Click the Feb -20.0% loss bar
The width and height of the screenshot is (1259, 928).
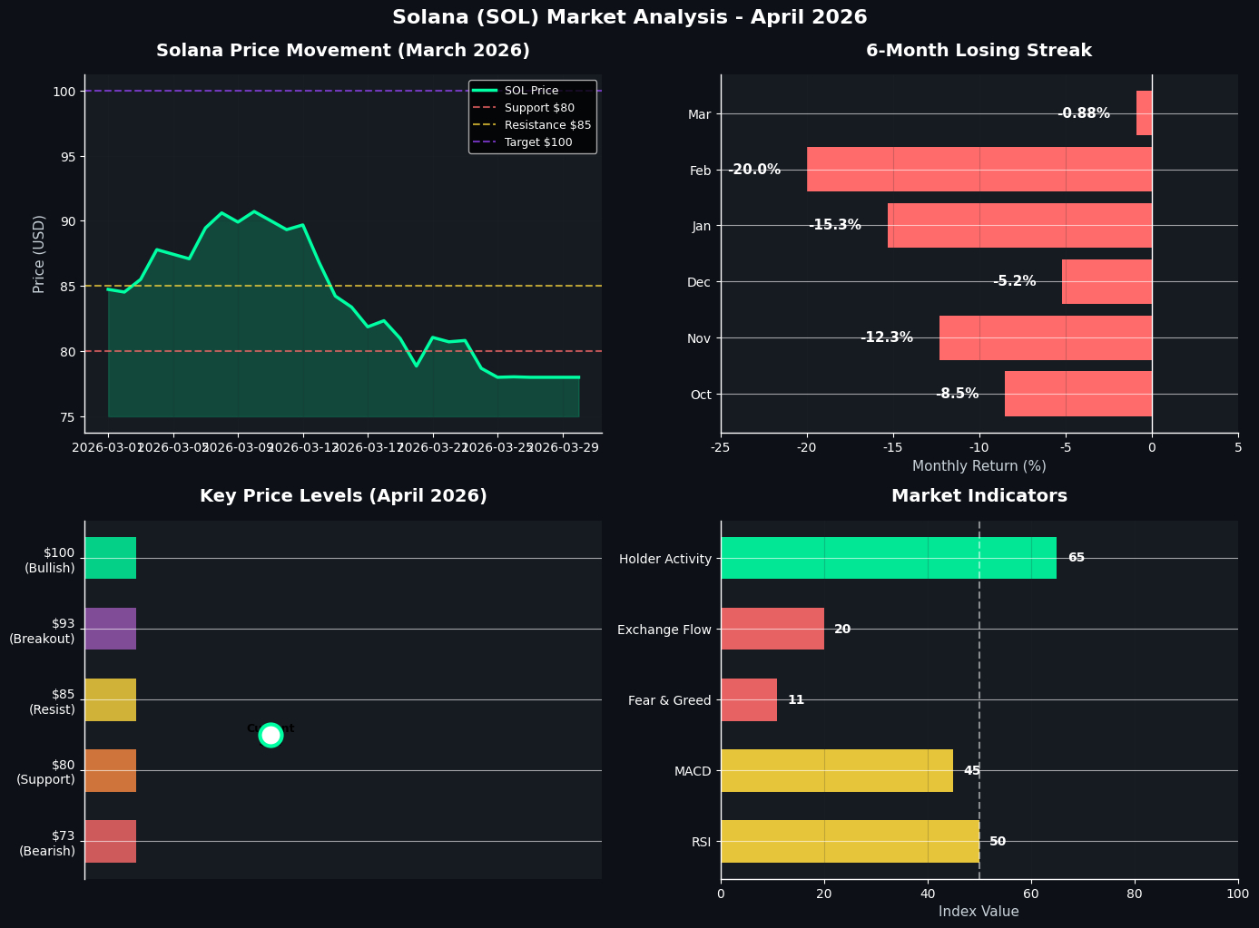pos(979,170)
